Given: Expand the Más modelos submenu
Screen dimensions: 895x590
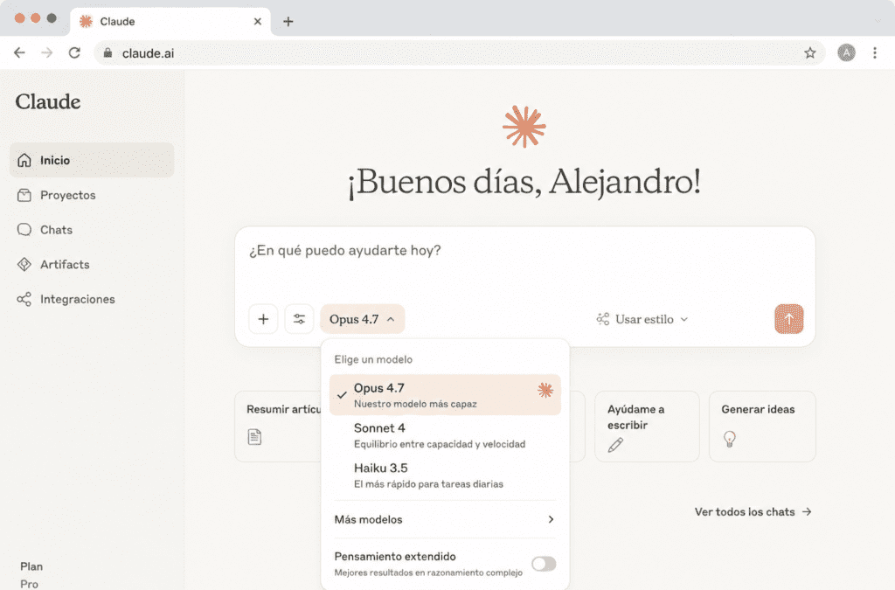Looking at the screenshot, I should point(445,519).
